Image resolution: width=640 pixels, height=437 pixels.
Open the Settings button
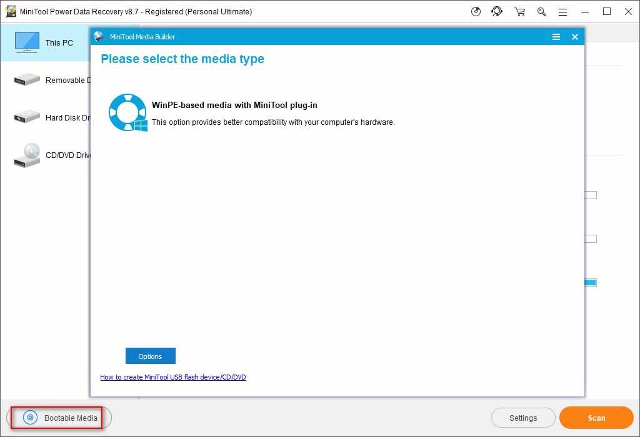point(523,418)
